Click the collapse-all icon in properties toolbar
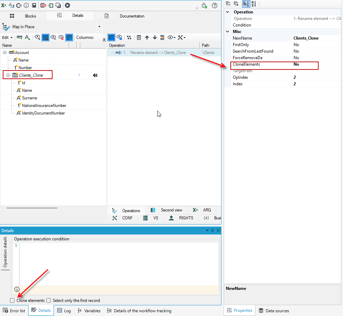 tap(228, 4)
